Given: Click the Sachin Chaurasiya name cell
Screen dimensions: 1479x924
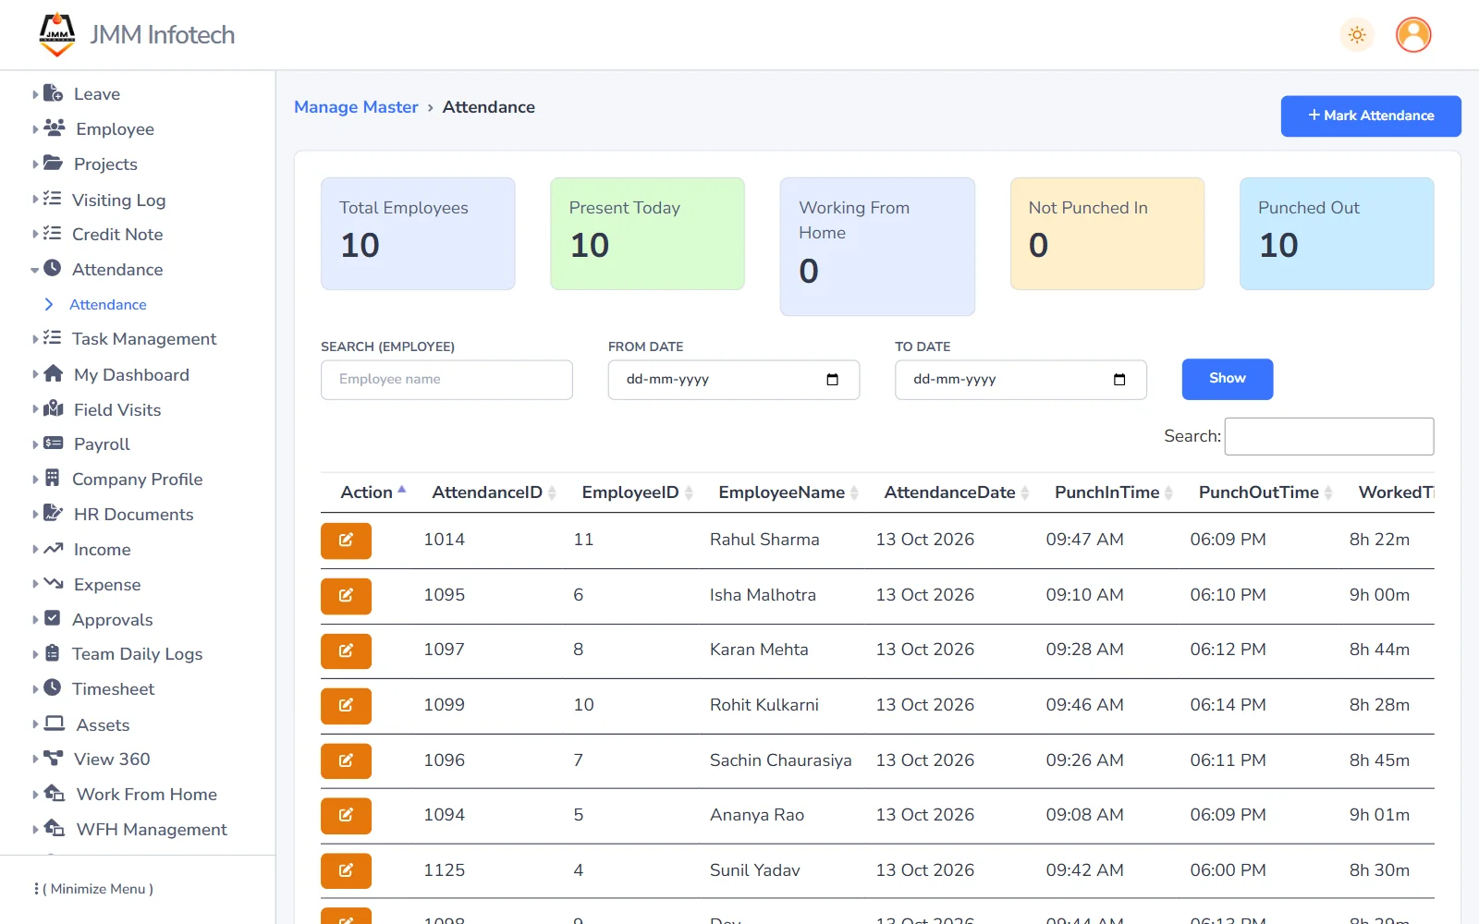Looking at the screenshot, I should (x=781, y=760).
